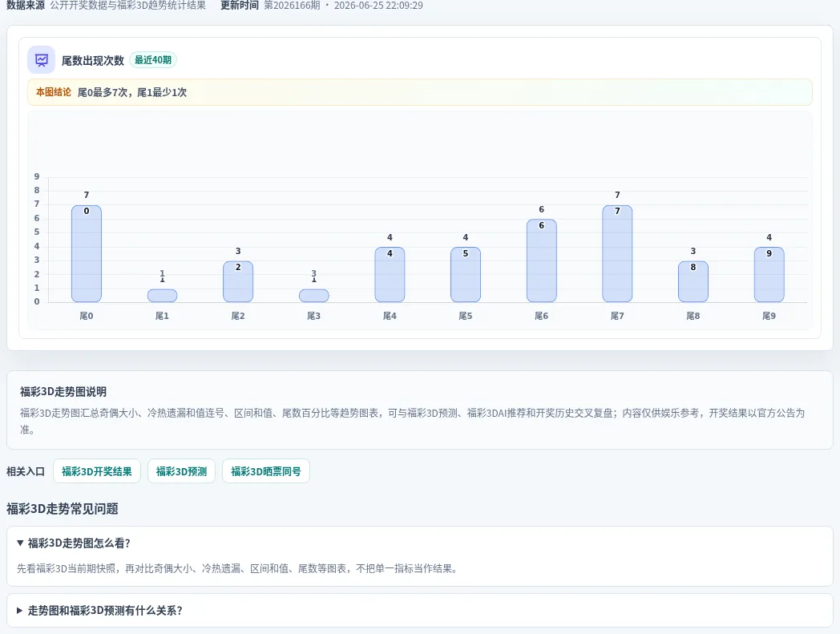The height and width of the screenshot is (634, 840).
Task: Click the 尾0 x-axis label
Action: click(87, 316)
